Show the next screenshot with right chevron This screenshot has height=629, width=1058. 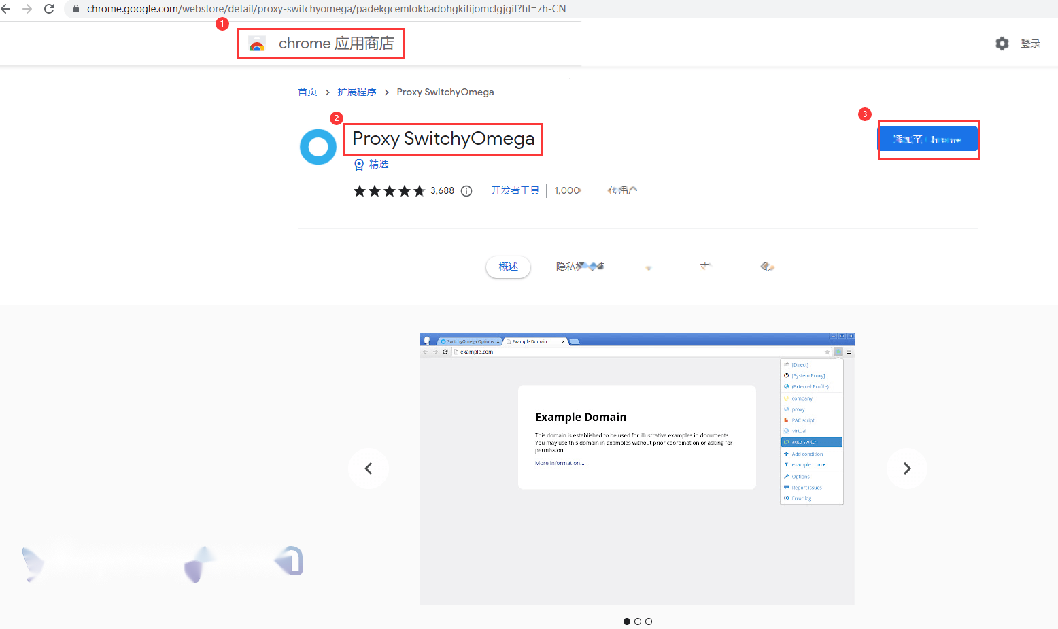(x=907, y=469)
